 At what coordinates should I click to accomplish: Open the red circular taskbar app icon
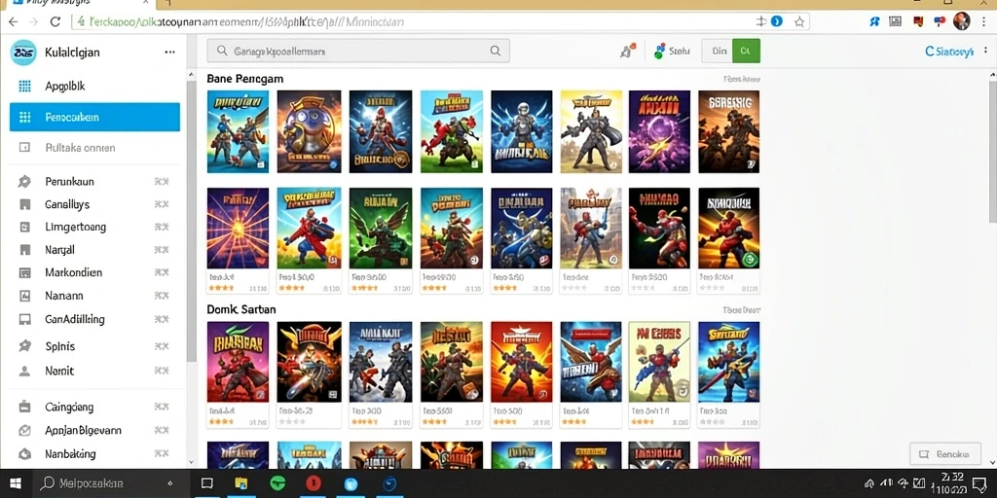coord(313,483)
